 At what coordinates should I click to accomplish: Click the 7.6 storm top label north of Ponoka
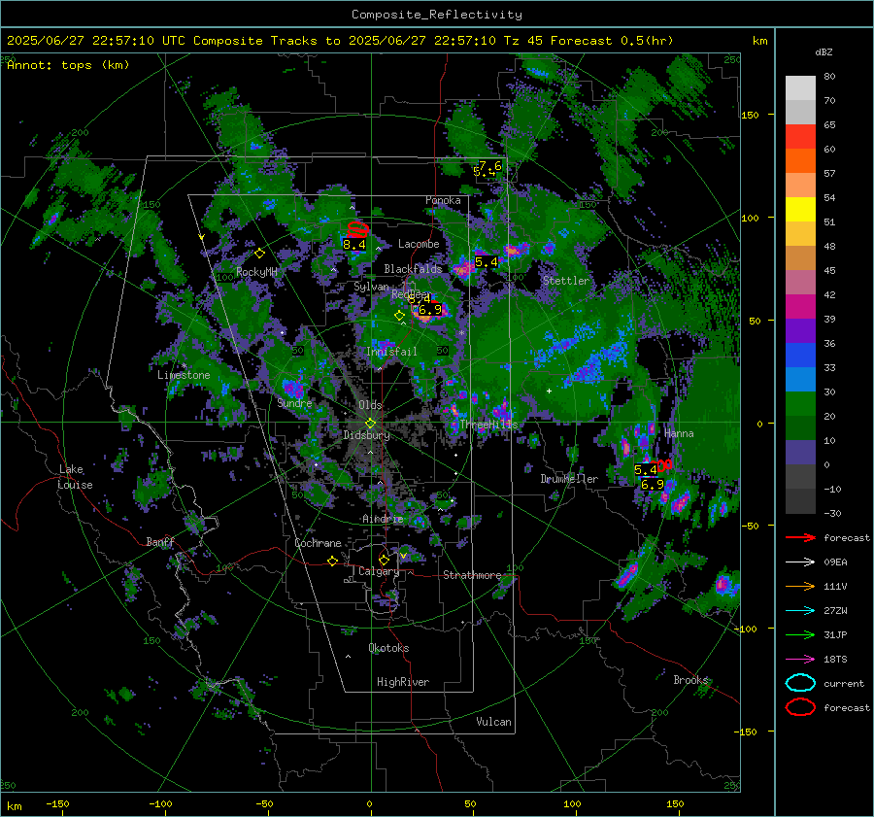490,165
